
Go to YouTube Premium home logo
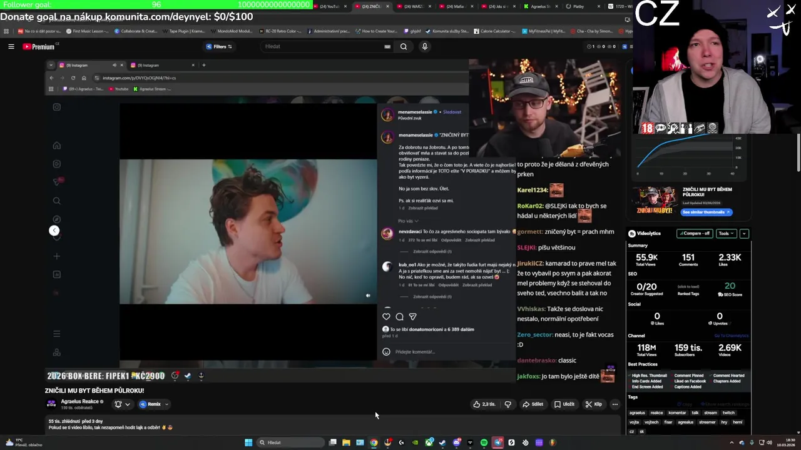click(x=39, y=46)
